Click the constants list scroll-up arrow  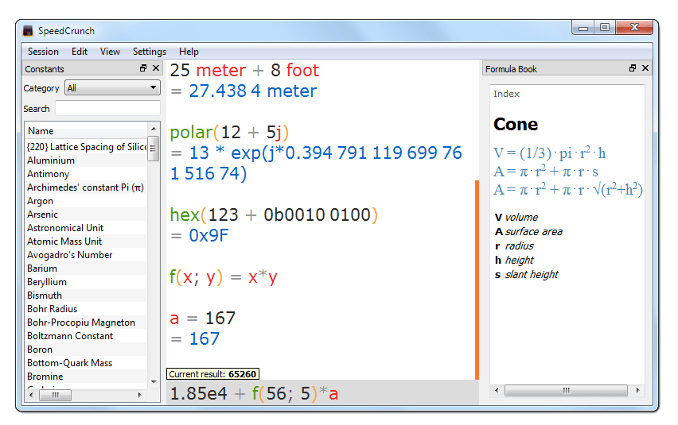click(x=154, y=129)
